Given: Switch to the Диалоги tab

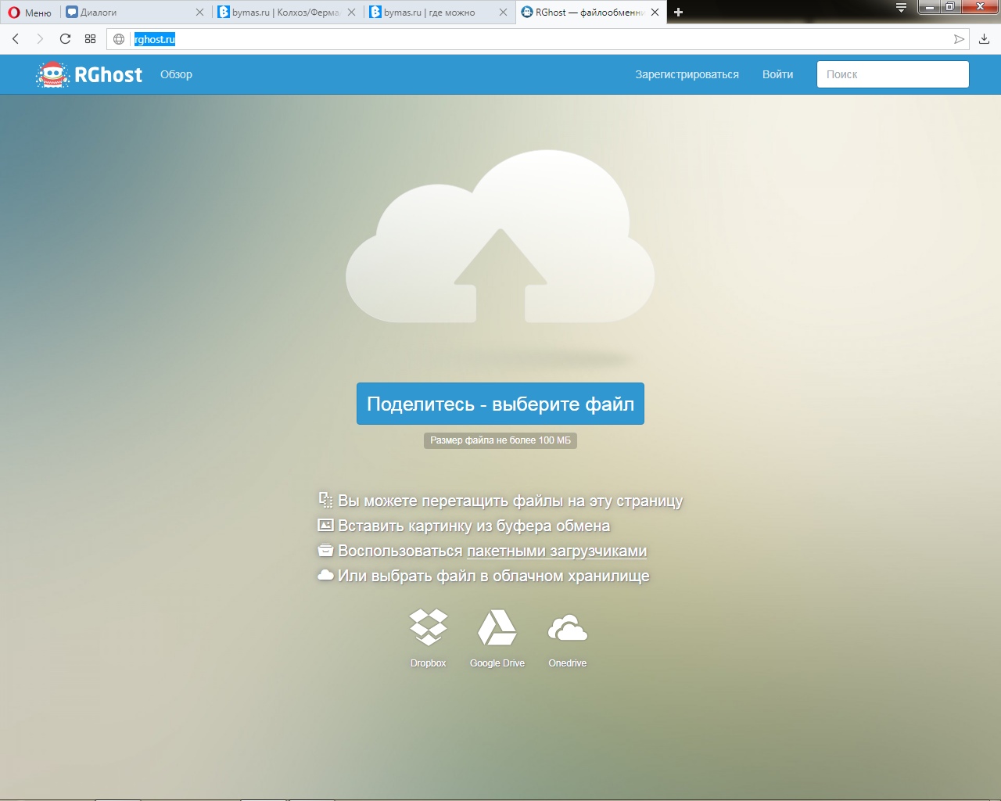Looking at the screenshot, I should [129, 13].
